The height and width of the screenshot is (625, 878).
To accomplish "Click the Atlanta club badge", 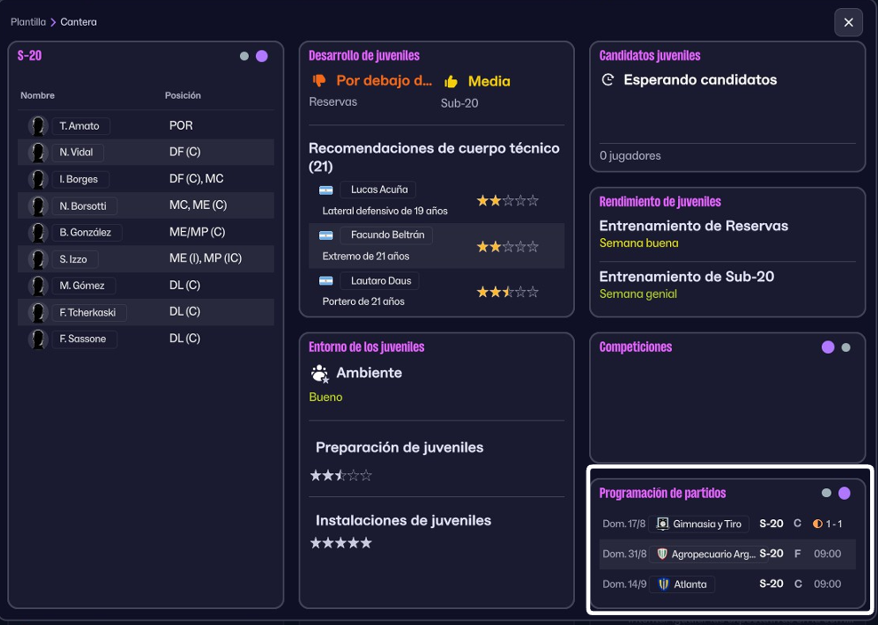I will click(x=664, y=584).
